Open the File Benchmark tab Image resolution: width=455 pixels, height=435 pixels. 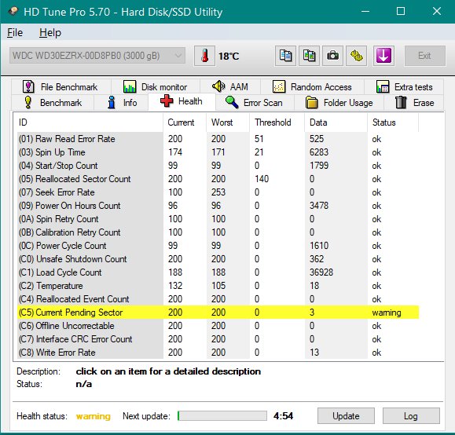click(61, 86)
